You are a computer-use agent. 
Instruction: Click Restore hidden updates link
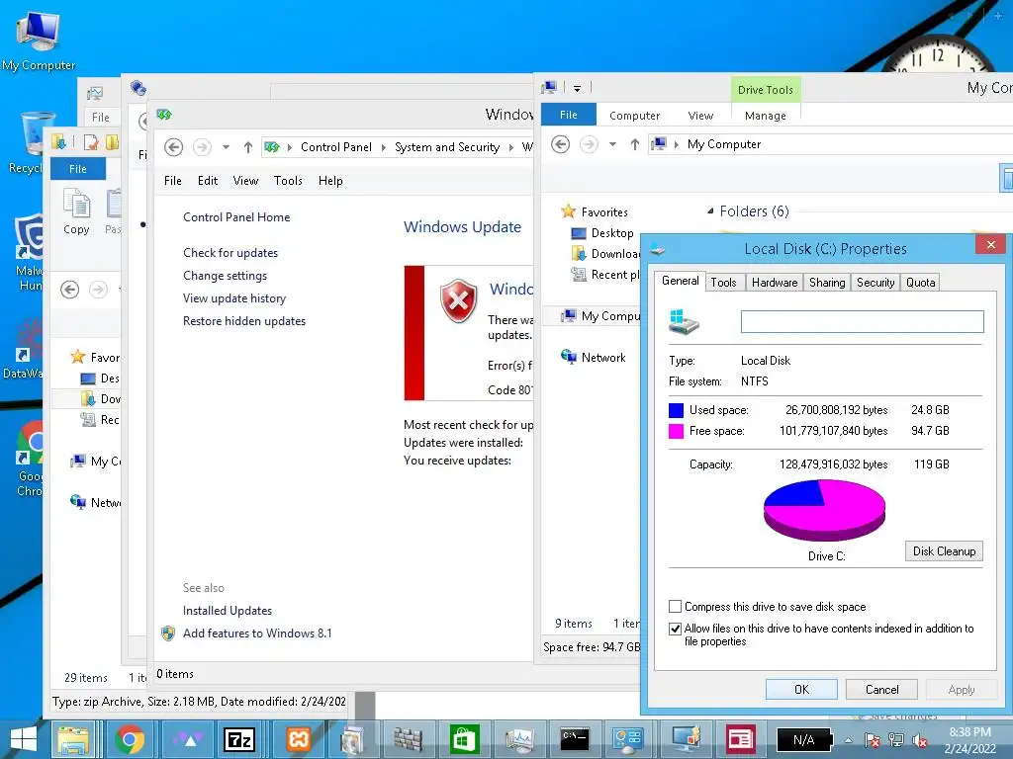tap(243, 321)
